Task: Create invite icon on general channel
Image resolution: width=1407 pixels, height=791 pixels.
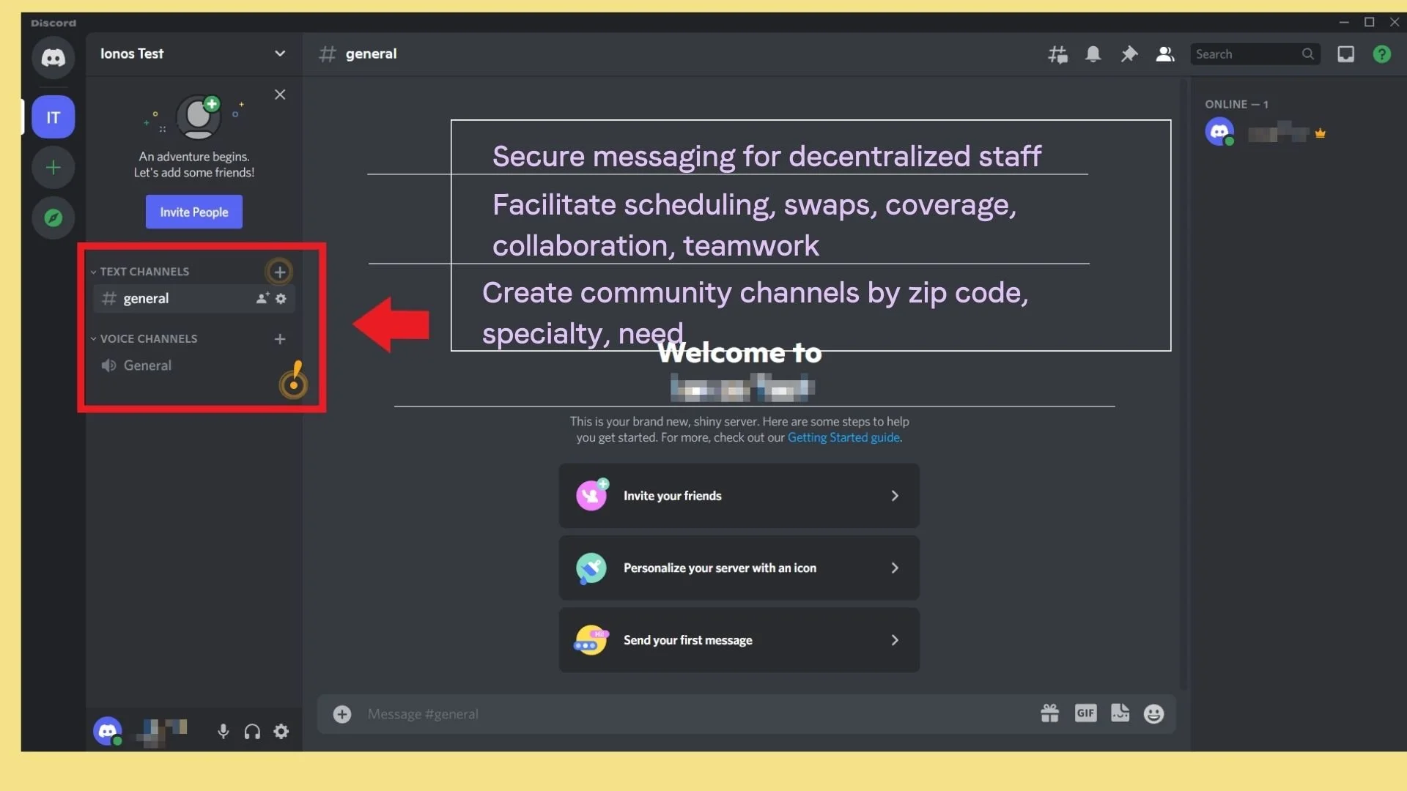Action: [262, 298]
